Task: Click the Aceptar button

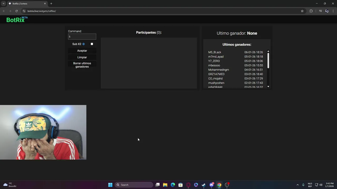Action: 82,51
